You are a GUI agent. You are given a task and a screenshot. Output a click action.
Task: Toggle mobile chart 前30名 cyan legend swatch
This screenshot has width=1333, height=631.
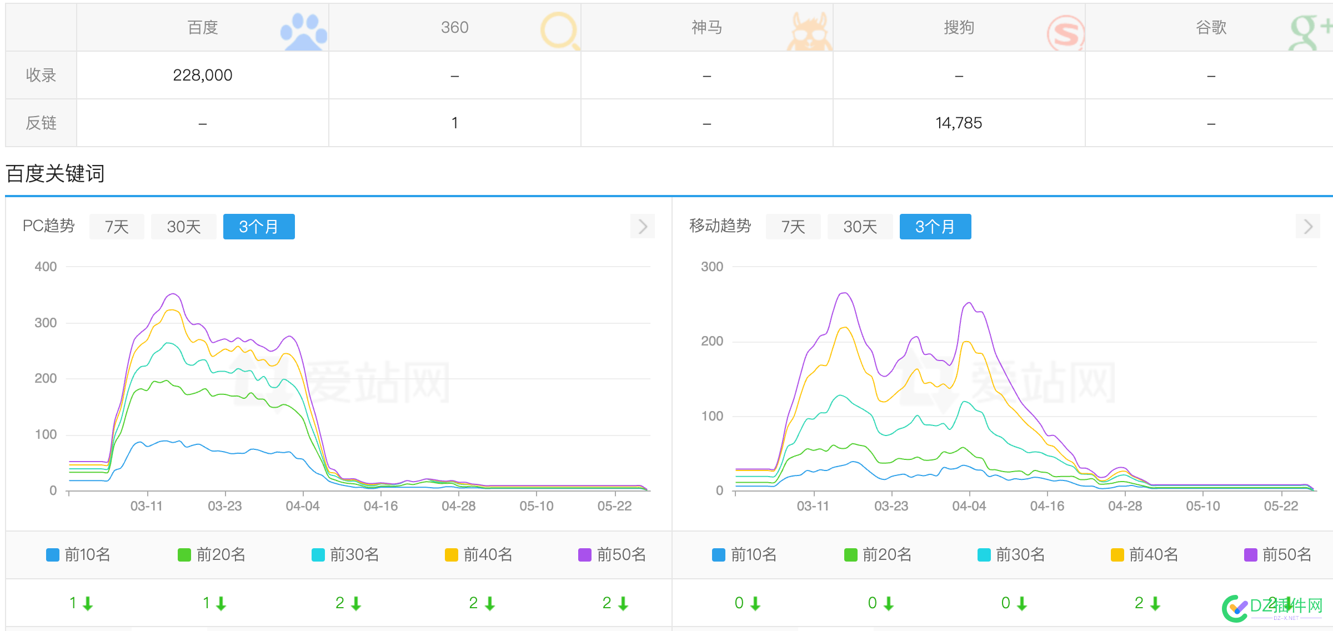click(x=984, y=555)
